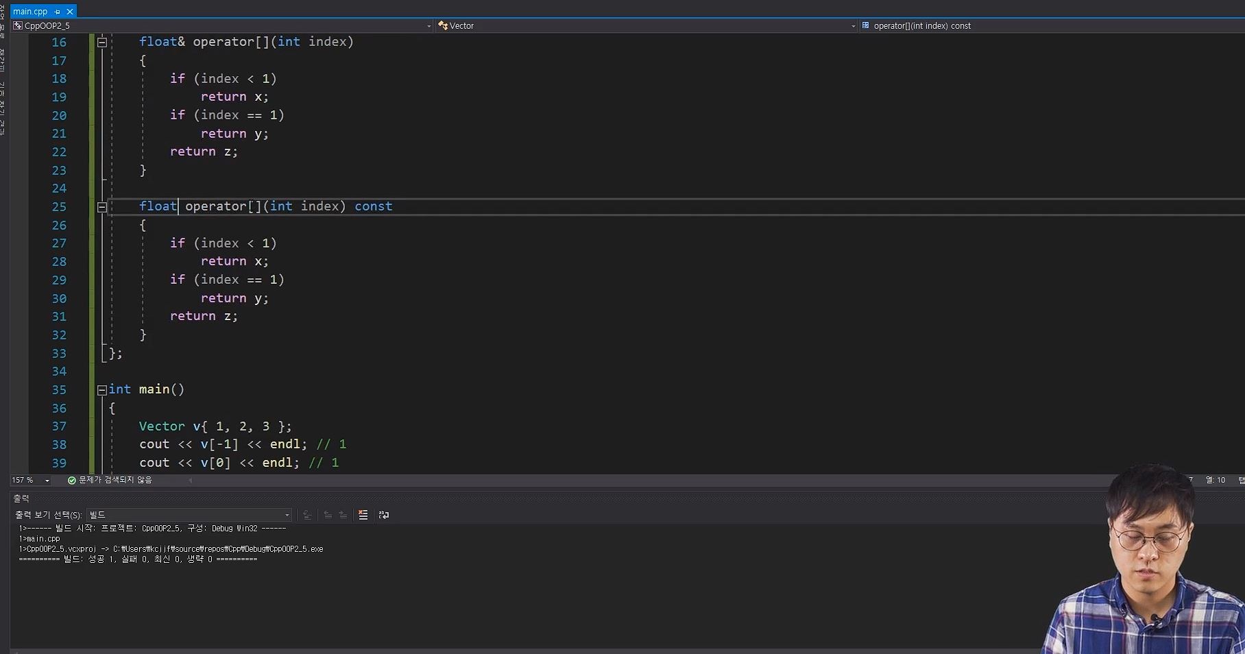Click the class icon beside Vector
This screenshot has width=1245, height=654.
(x=443, y=26)
